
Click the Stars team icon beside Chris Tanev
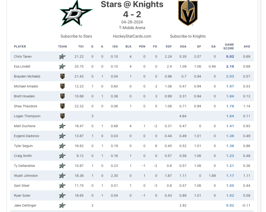click(62, 57)
